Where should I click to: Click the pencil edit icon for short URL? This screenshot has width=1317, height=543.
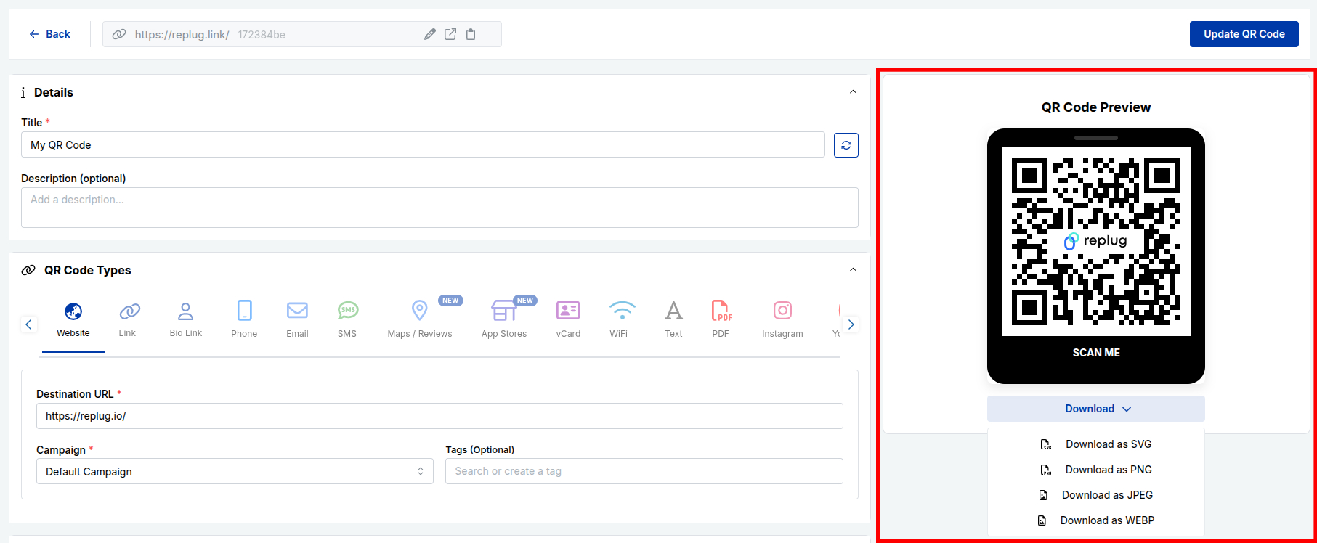tap(430, 34)
